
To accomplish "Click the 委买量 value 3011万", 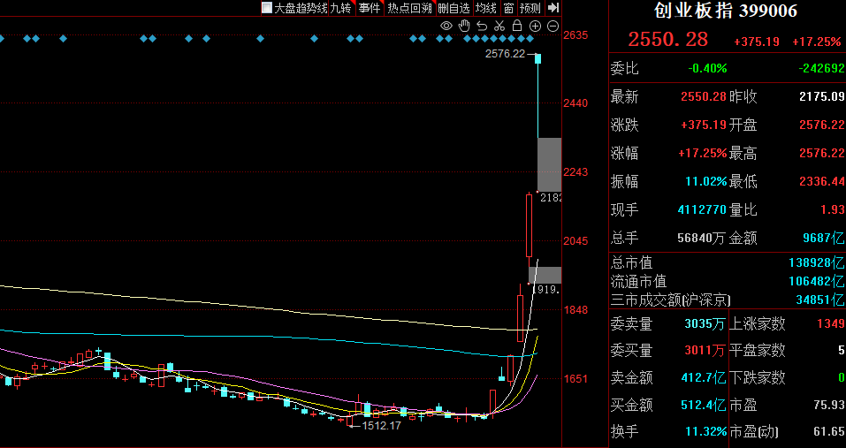I will coord(705,351).
